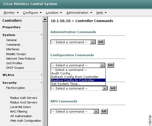The width and height of the screenshot is (152, 126).
Task: Click GO beside the third command dropdown
Action: (113, 88)
